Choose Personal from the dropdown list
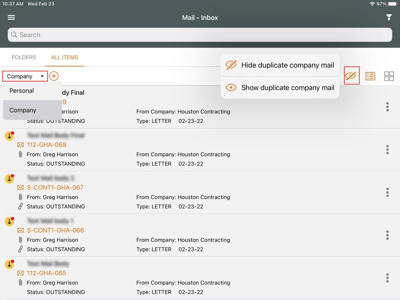 click(22, 91)
